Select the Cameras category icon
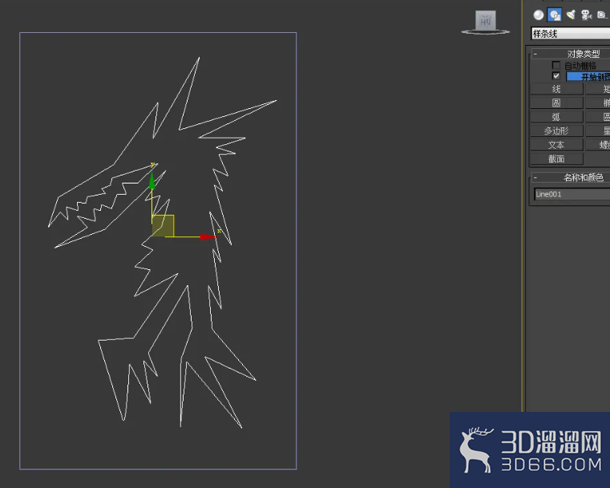The width and height of the screenshot is (610, 488). coord(586,15)
